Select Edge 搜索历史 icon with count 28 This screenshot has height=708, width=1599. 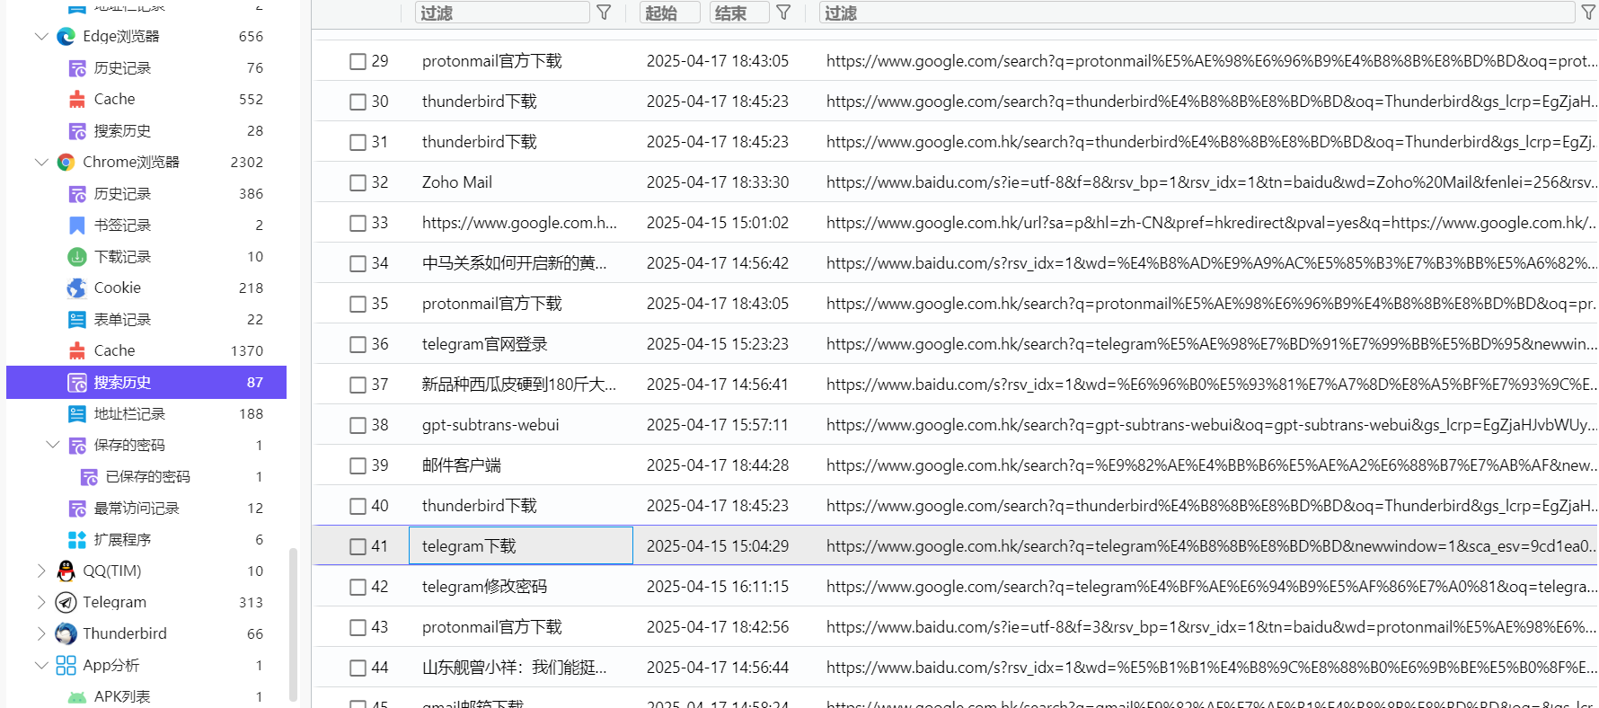(x=77, y=131)
